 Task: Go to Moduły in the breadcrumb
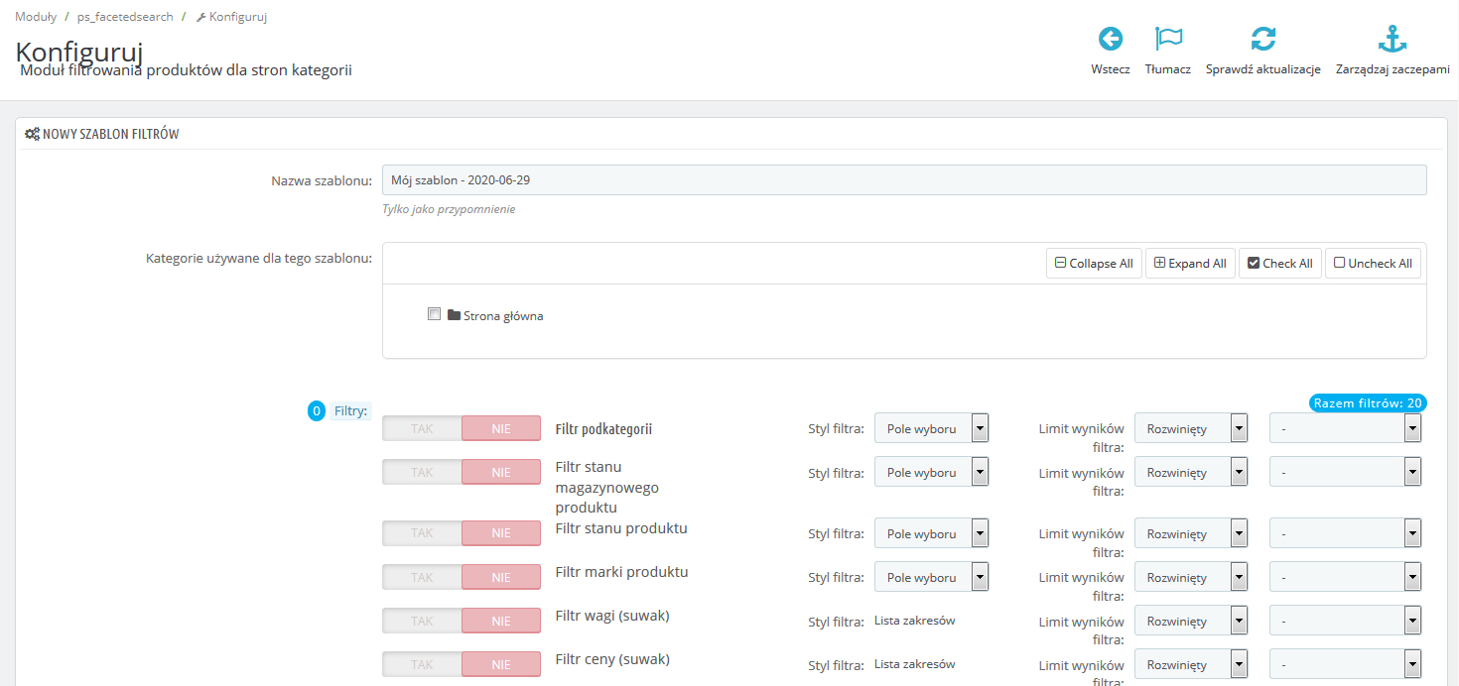[36, 17]
